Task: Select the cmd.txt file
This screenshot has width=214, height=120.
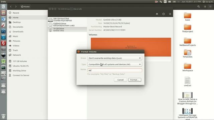Action: tap(188, 81)
